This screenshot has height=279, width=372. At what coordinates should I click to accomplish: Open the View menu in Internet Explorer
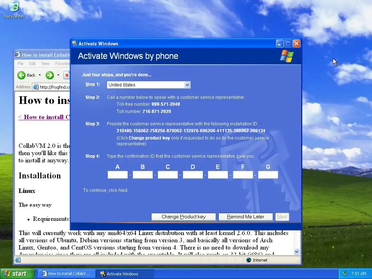45,64
